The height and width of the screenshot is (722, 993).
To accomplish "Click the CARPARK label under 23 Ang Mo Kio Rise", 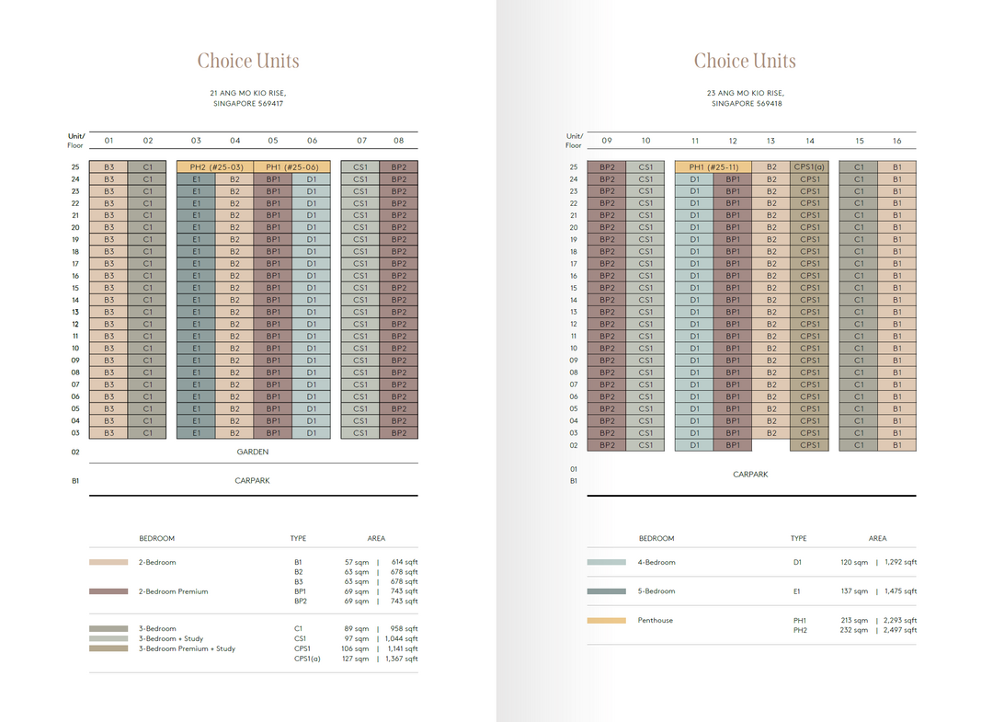I will point(750,475).
